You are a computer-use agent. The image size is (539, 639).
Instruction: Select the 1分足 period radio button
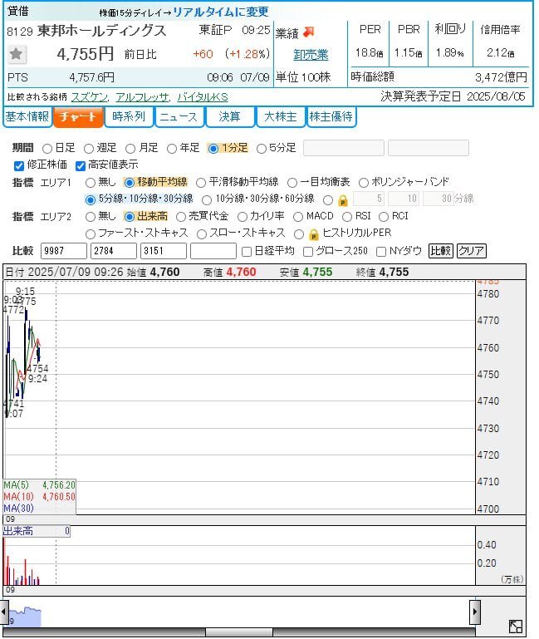[x=213, y=149]
